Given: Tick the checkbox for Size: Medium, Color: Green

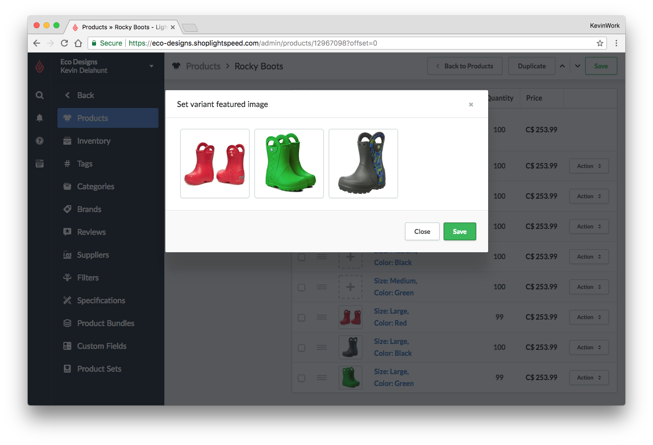Looking at the screenshot, I should tap(301, 287).
